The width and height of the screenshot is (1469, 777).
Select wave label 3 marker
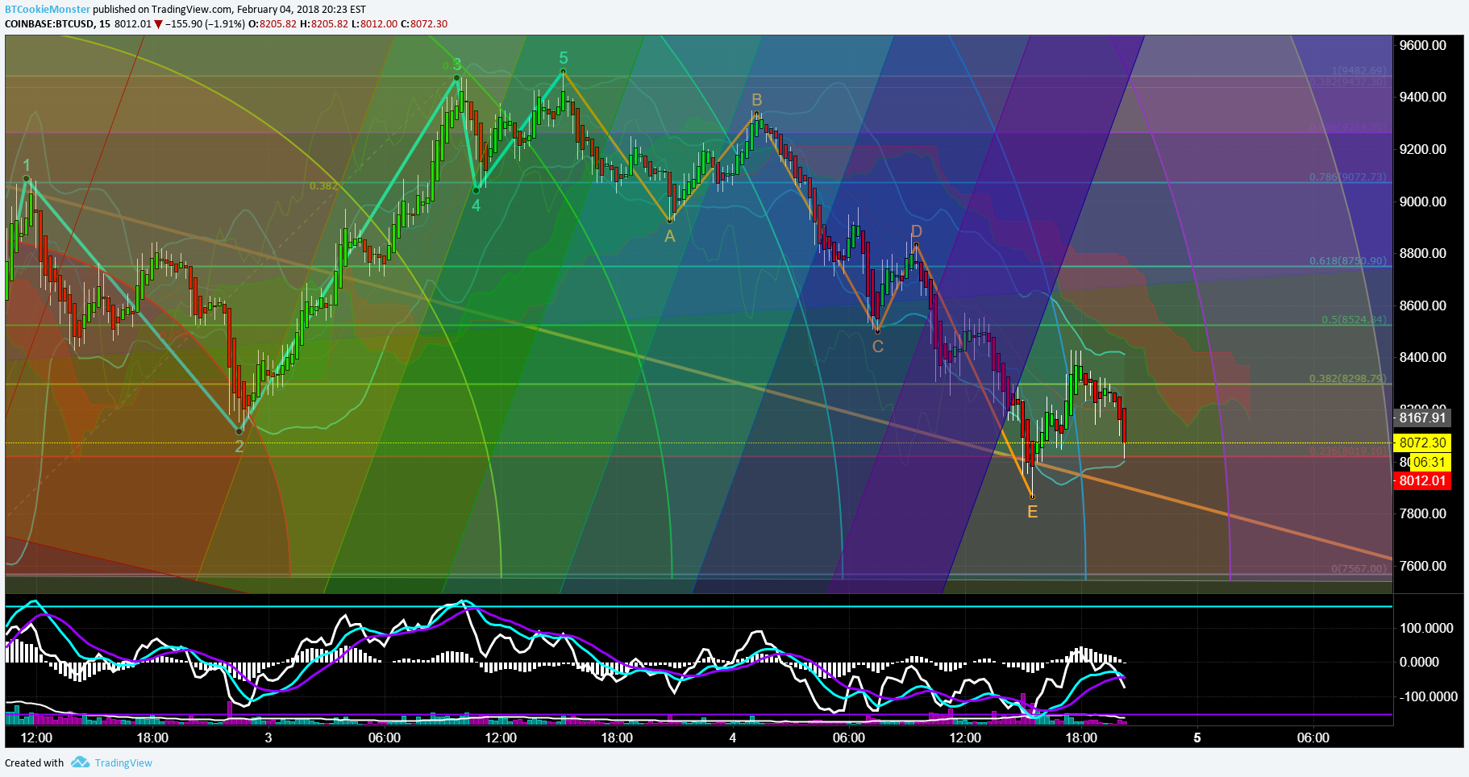coord(456,64)
